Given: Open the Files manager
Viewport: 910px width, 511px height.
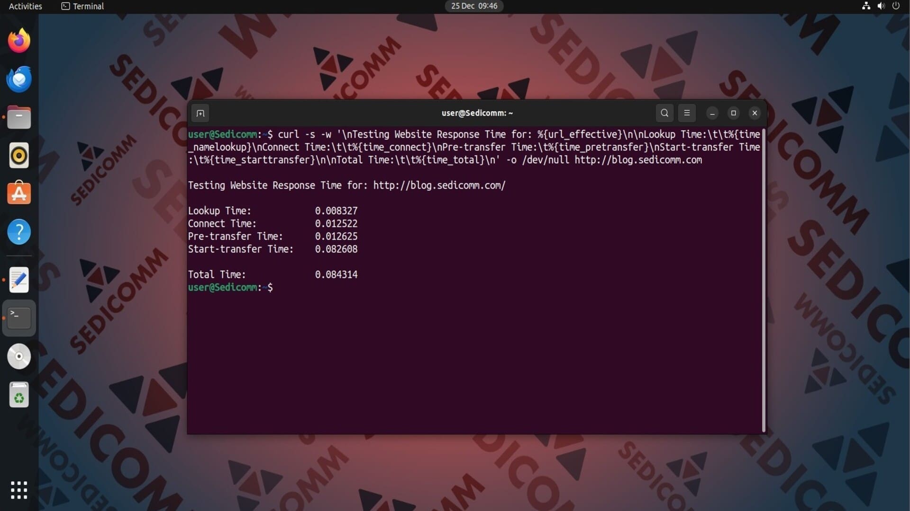Looking at the screenshot, I should [19, 117].
